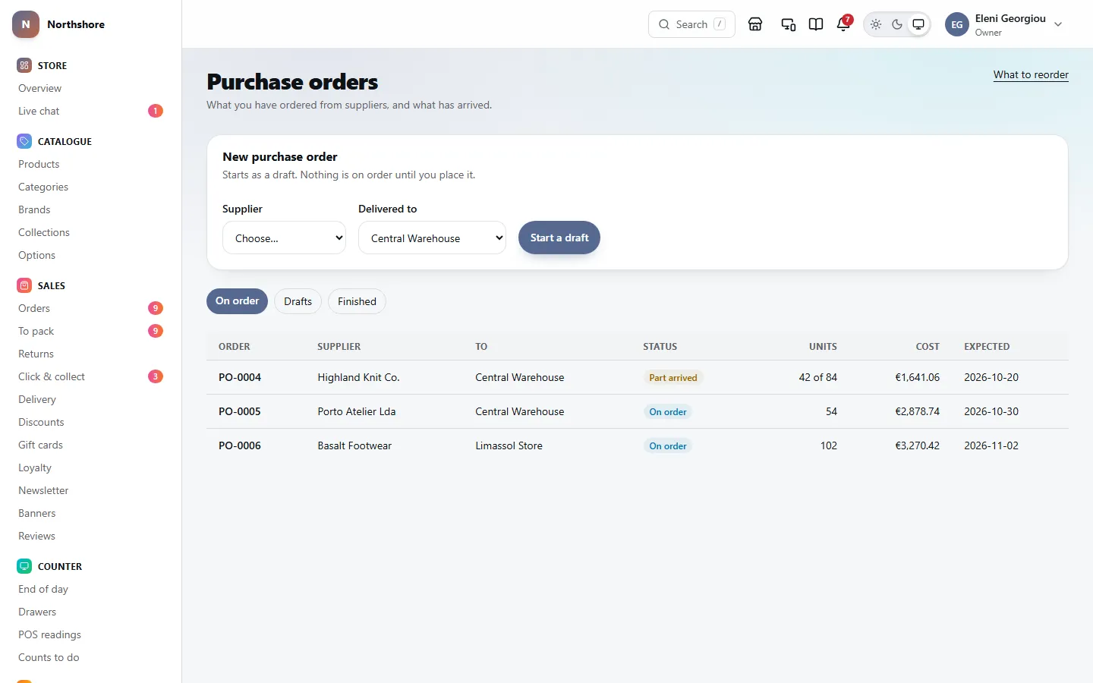Screen dimensions: 1093x683
Task: Expand the Eleni Georgiou account menu chevron
Action: [1058, 24]
